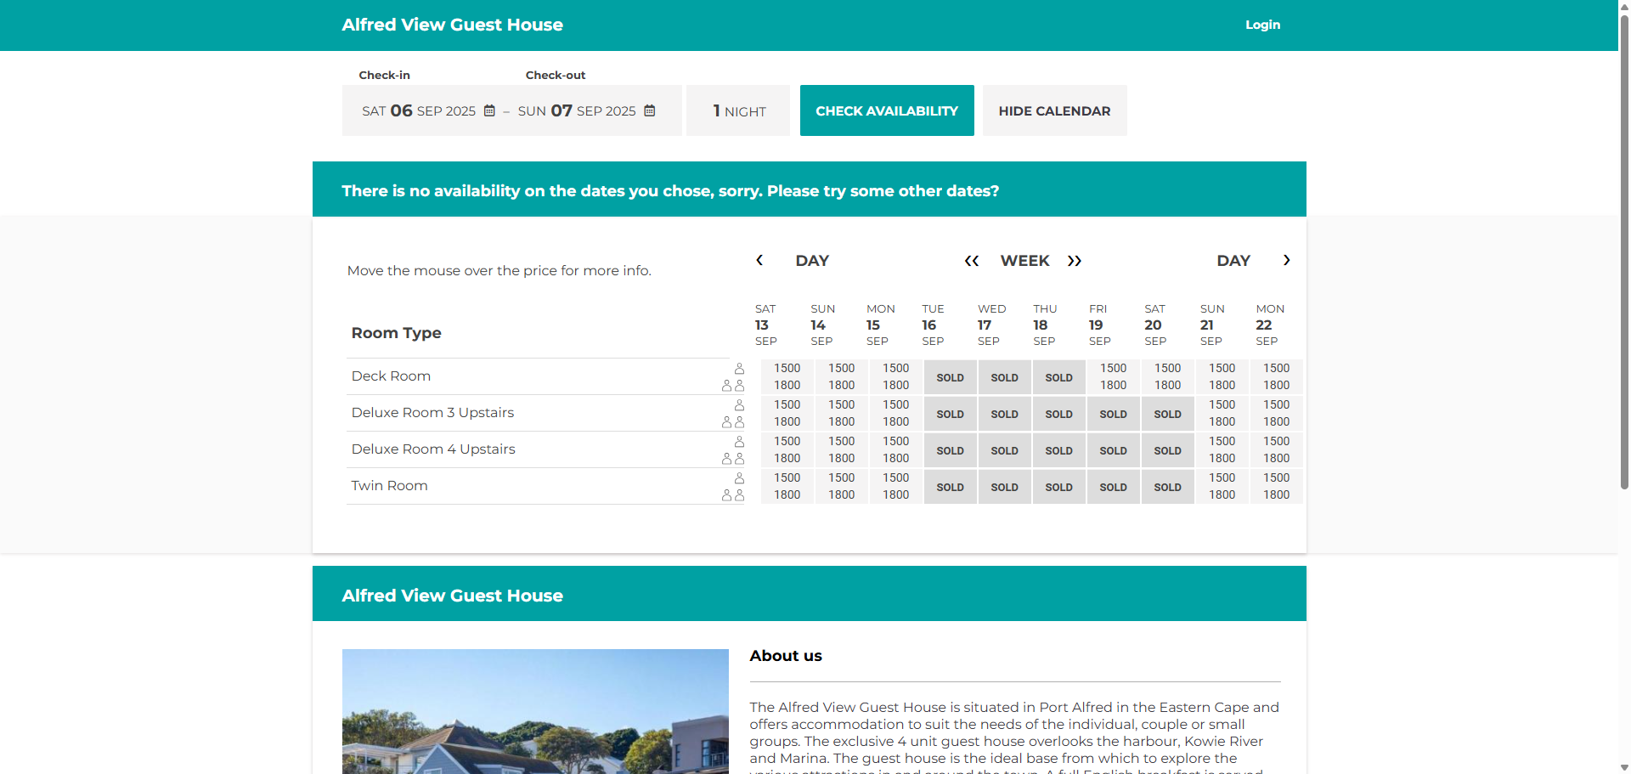Open the 1 Night duration selector
Screen dimensions: 1631x774
click(738, 110)
